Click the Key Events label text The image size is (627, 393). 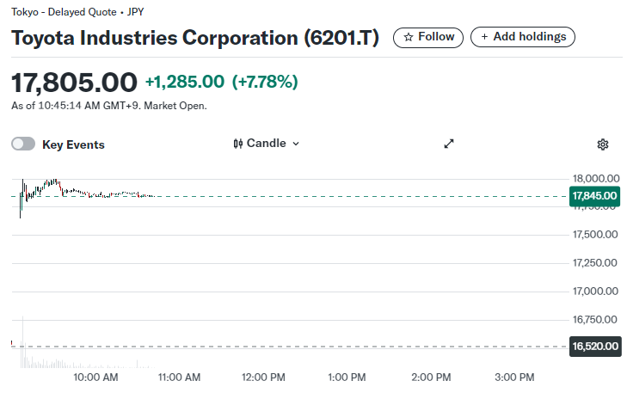click(x=73, y=144)
